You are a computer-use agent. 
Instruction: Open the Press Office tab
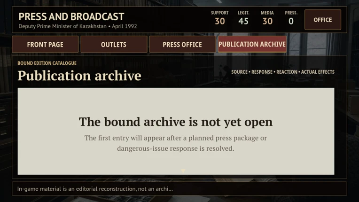tap(182, 44)
